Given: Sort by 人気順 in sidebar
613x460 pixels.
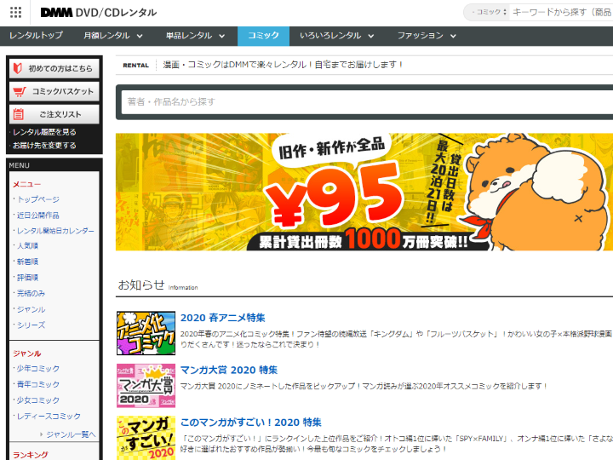Looking at the screenshot, I should [x=27, y=246].
